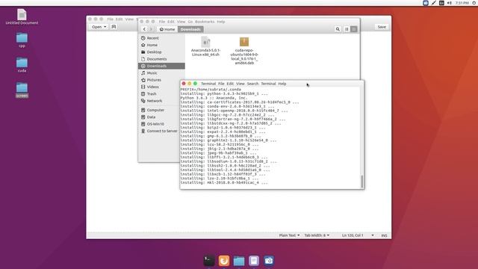Screen dimensions: 478x269
Task: Select the cpp folder on the desktop
Action: [22, 40]
